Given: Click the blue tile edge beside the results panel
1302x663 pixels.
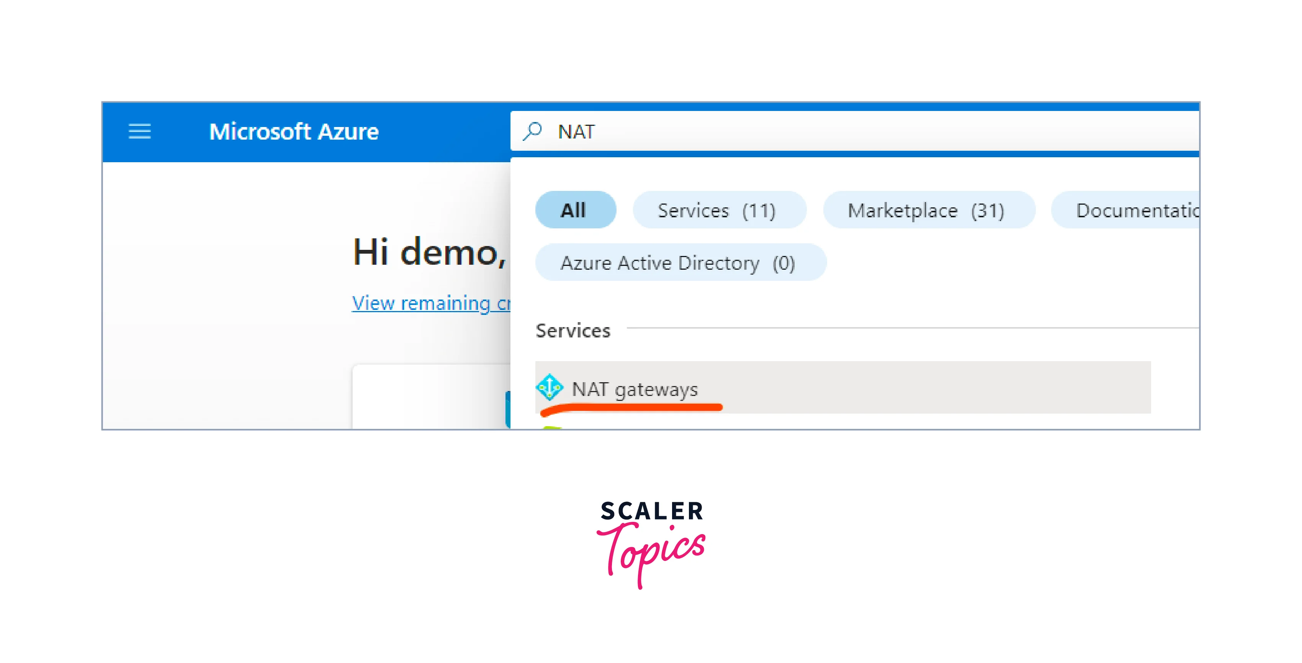Looking at the screenshot, I should click(508, 409).
